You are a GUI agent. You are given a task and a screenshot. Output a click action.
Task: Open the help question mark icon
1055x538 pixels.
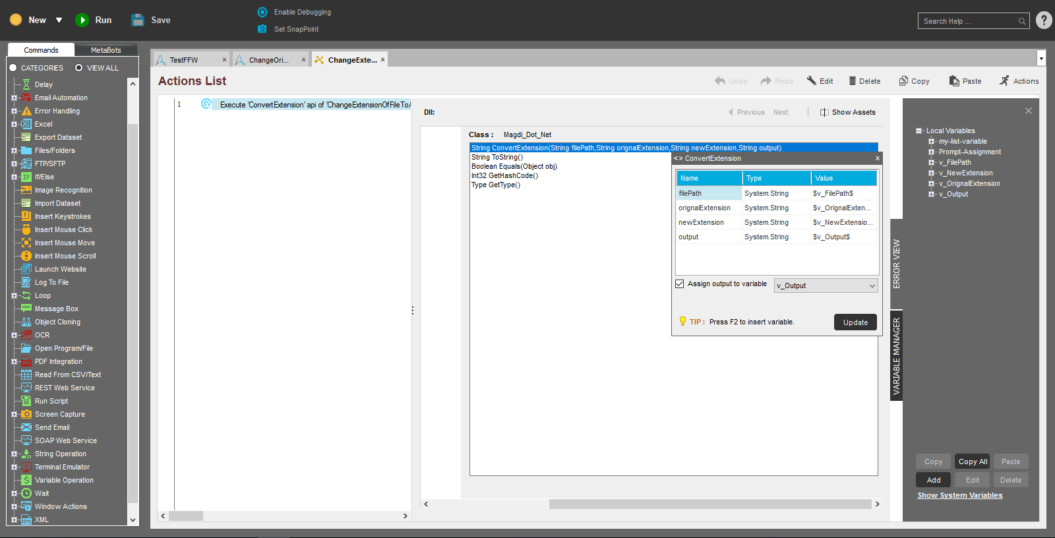1044,20
